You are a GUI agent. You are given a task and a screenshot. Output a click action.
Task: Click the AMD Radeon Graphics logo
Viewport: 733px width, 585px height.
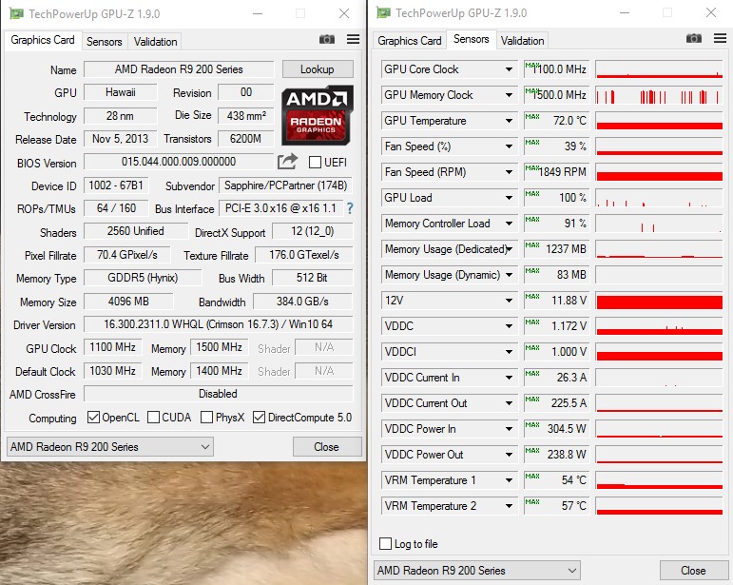coord(317,115)
